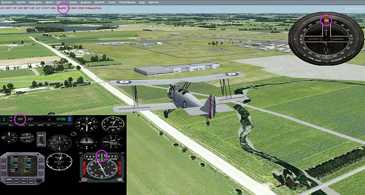365x195 pixels.
Task: Select COM1 on the radio audio panel
Action: point(9,179)
